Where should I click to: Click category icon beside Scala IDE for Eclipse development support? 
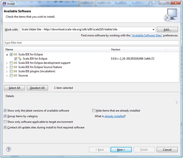point(15,63)
